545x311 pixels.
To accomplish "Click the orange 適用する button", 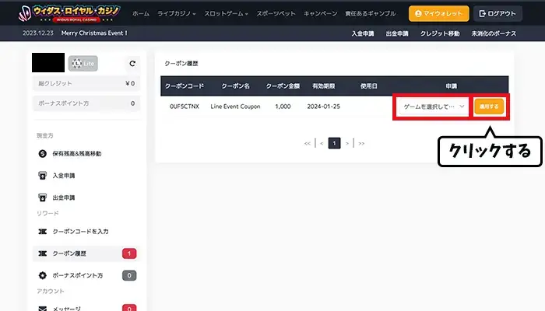I will (x=488, y=106).
